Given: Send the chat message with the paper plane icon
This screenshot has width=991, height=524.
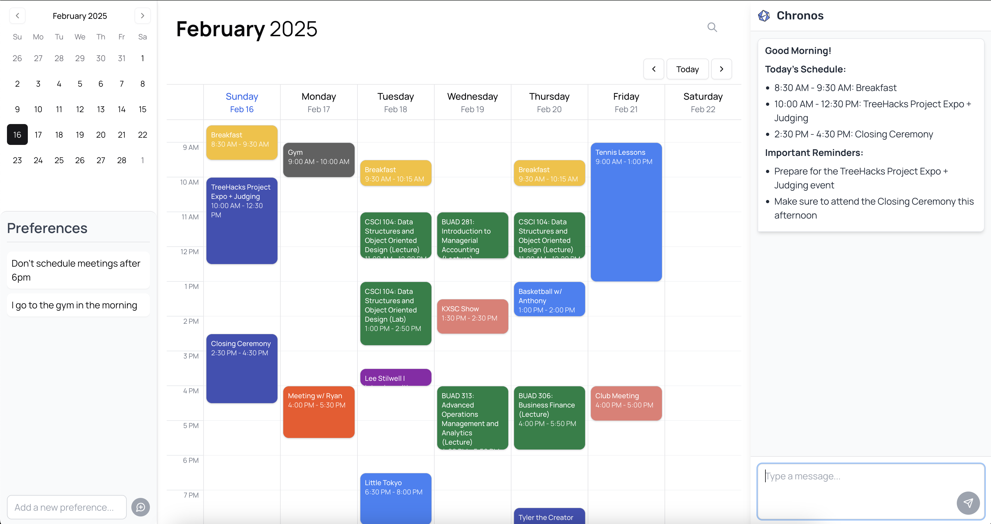Looking at the screenshot, I should coord(968,503).
